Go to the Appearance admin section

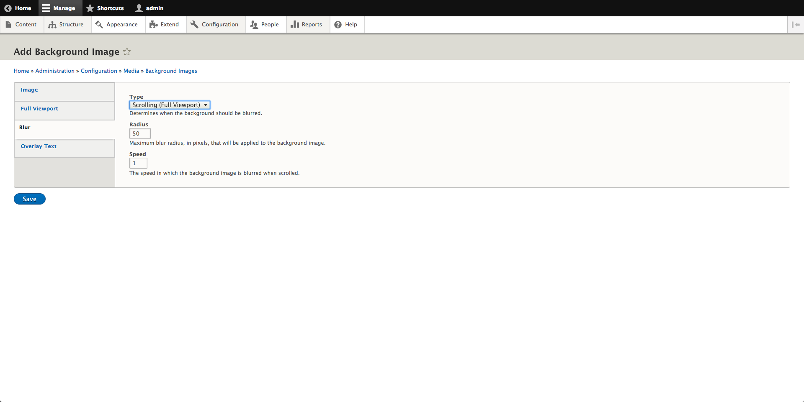(x=117, y=25)
